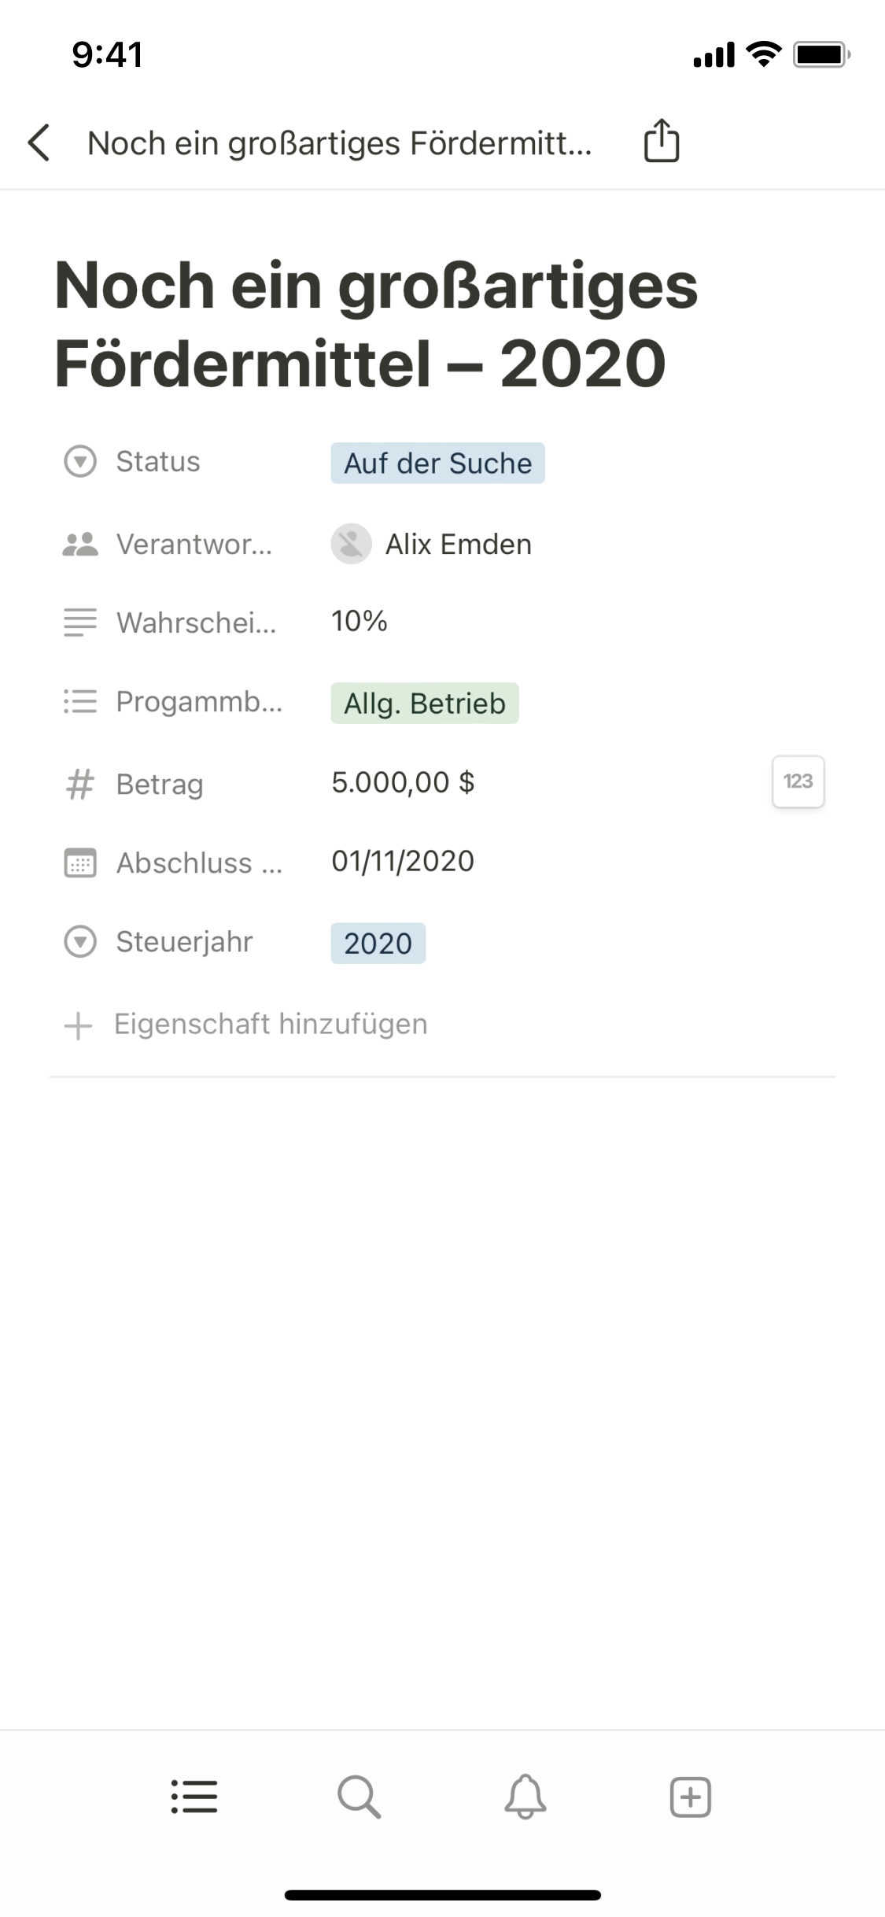Tap the Betrag property label
Viewport: 885px width, 1917px height.
pyautogui.click(x=160, y=785)
